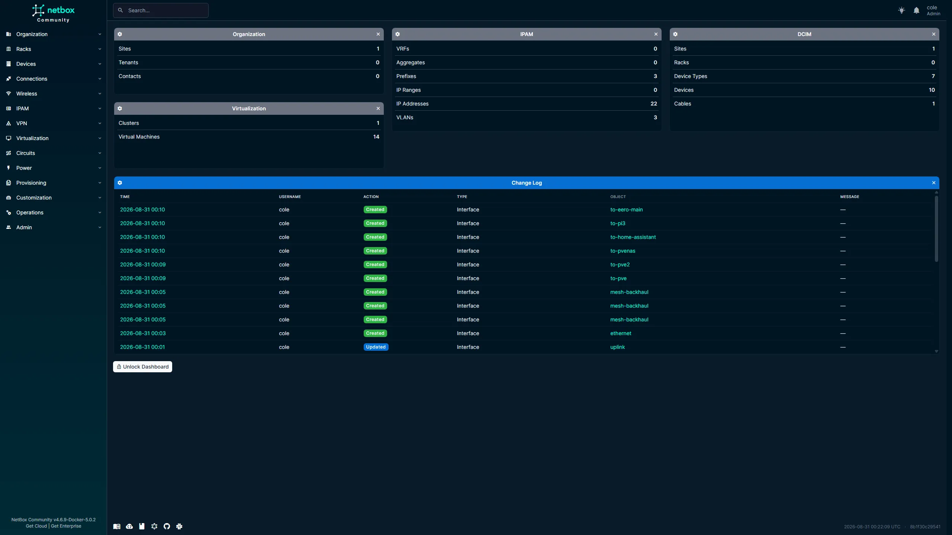The width and height of the screenshot is (952, 535).
Task: Click the VPN sidebar icon
Action: click(9, 123)
